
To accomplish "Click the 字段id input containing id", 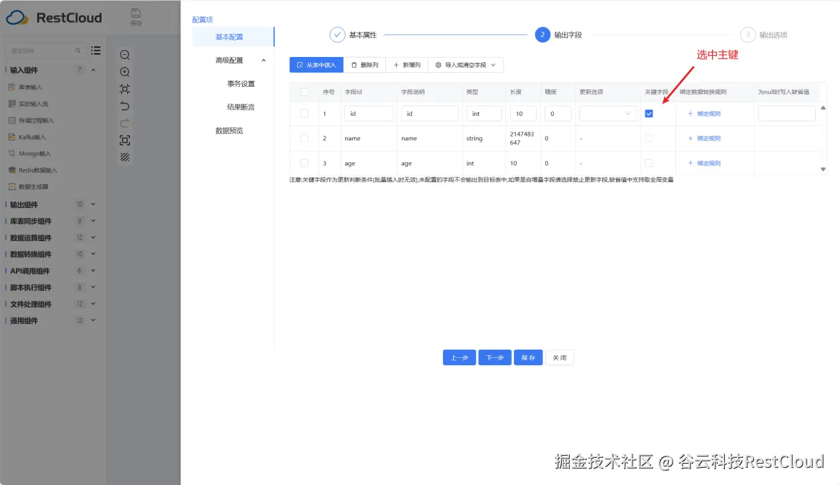I will click(369, 114).
